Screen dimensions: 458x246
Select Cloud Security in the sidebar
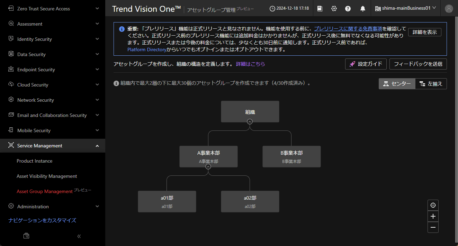point(53,85)
